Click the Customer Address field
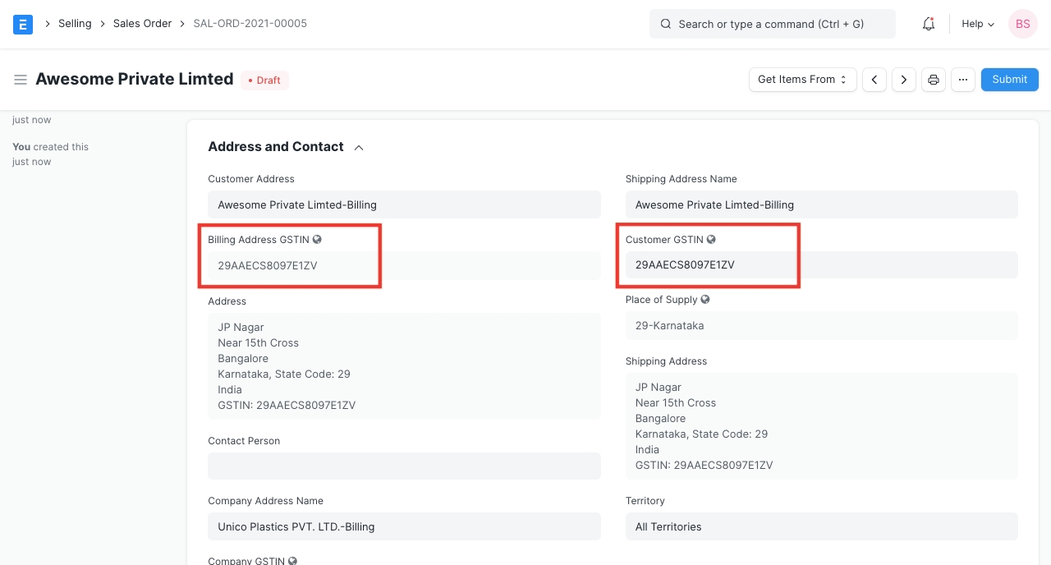This screenshot has width=1051, height=565. pos(404,204)
